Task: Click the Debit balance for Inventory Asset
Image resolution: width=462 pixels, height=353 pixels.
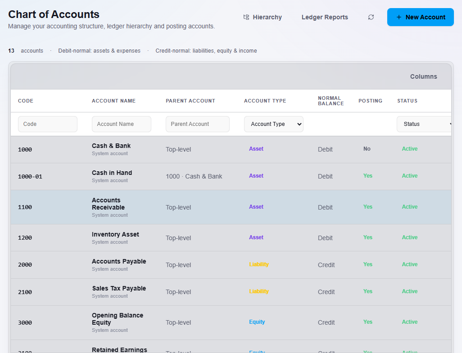Action: (x=325, y=238)
